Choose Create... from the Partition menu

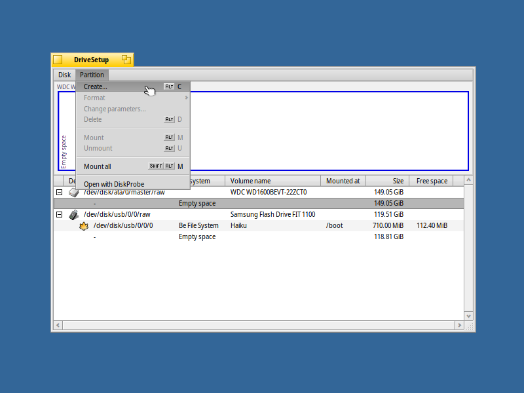133,86
